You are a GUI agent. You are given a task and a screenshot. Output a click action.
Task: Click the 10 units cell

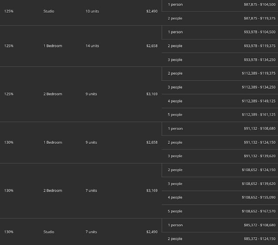(92, 11)
